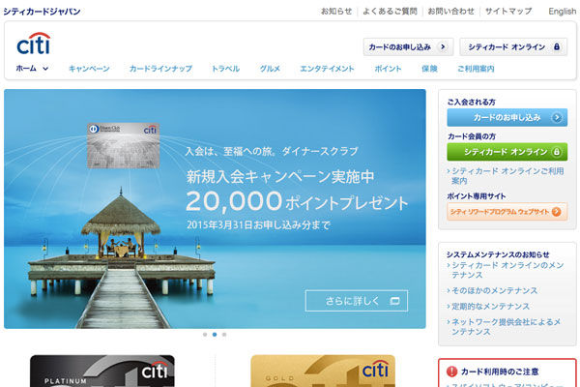Switch language to English
The height and width of the screenshot is (387, 580).
(563, 12)
